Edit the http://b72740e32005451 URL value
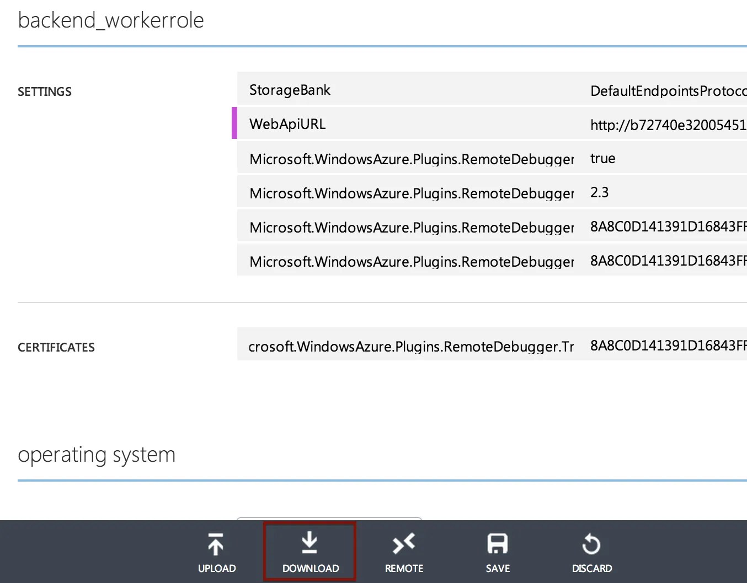The image size is (747, 583). pos(668,125)
